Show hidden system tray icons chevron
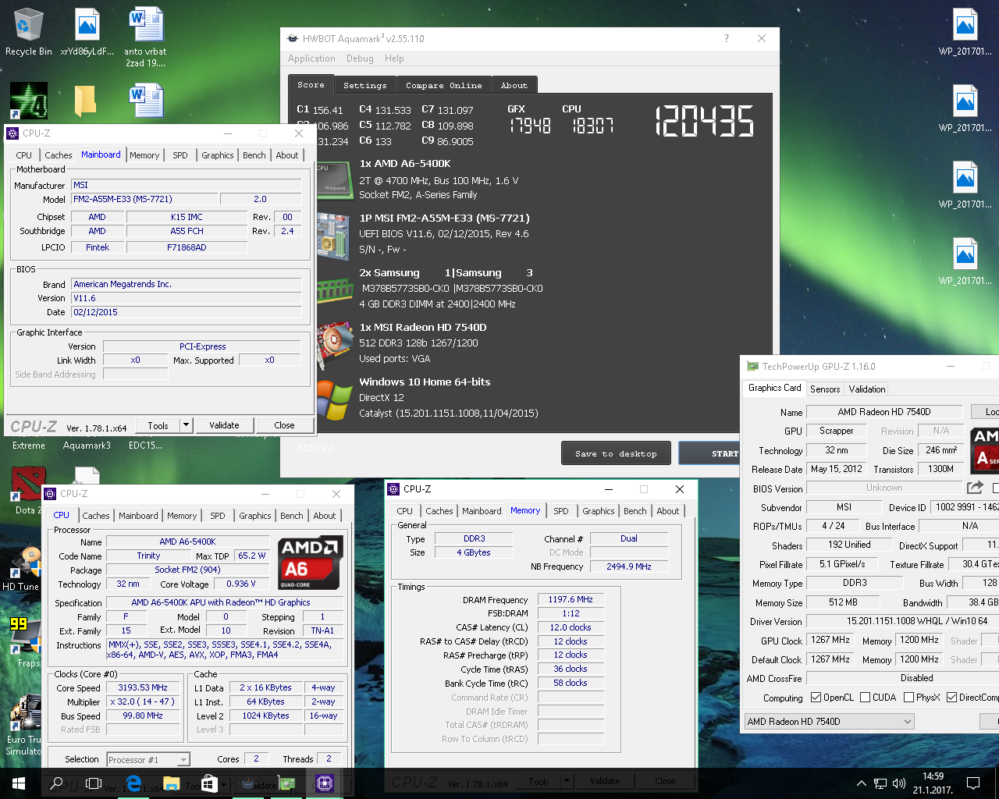Image resolution: width=999 pixels, height=799 pixels. click(861, 783)
